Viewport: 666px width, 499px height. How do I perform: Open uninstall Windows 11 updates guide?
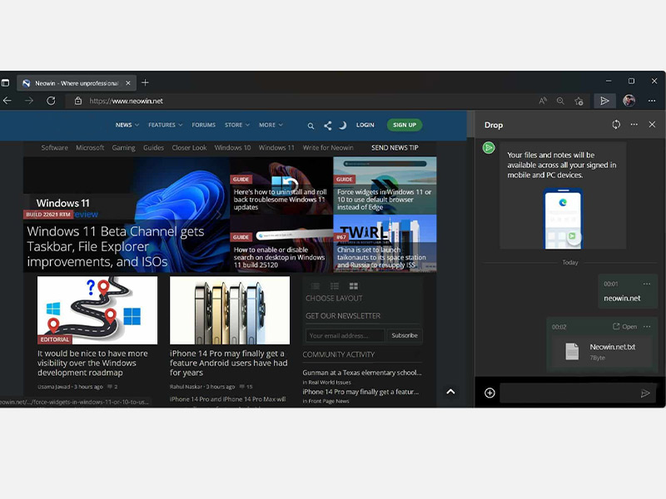[x=281, y=200]
